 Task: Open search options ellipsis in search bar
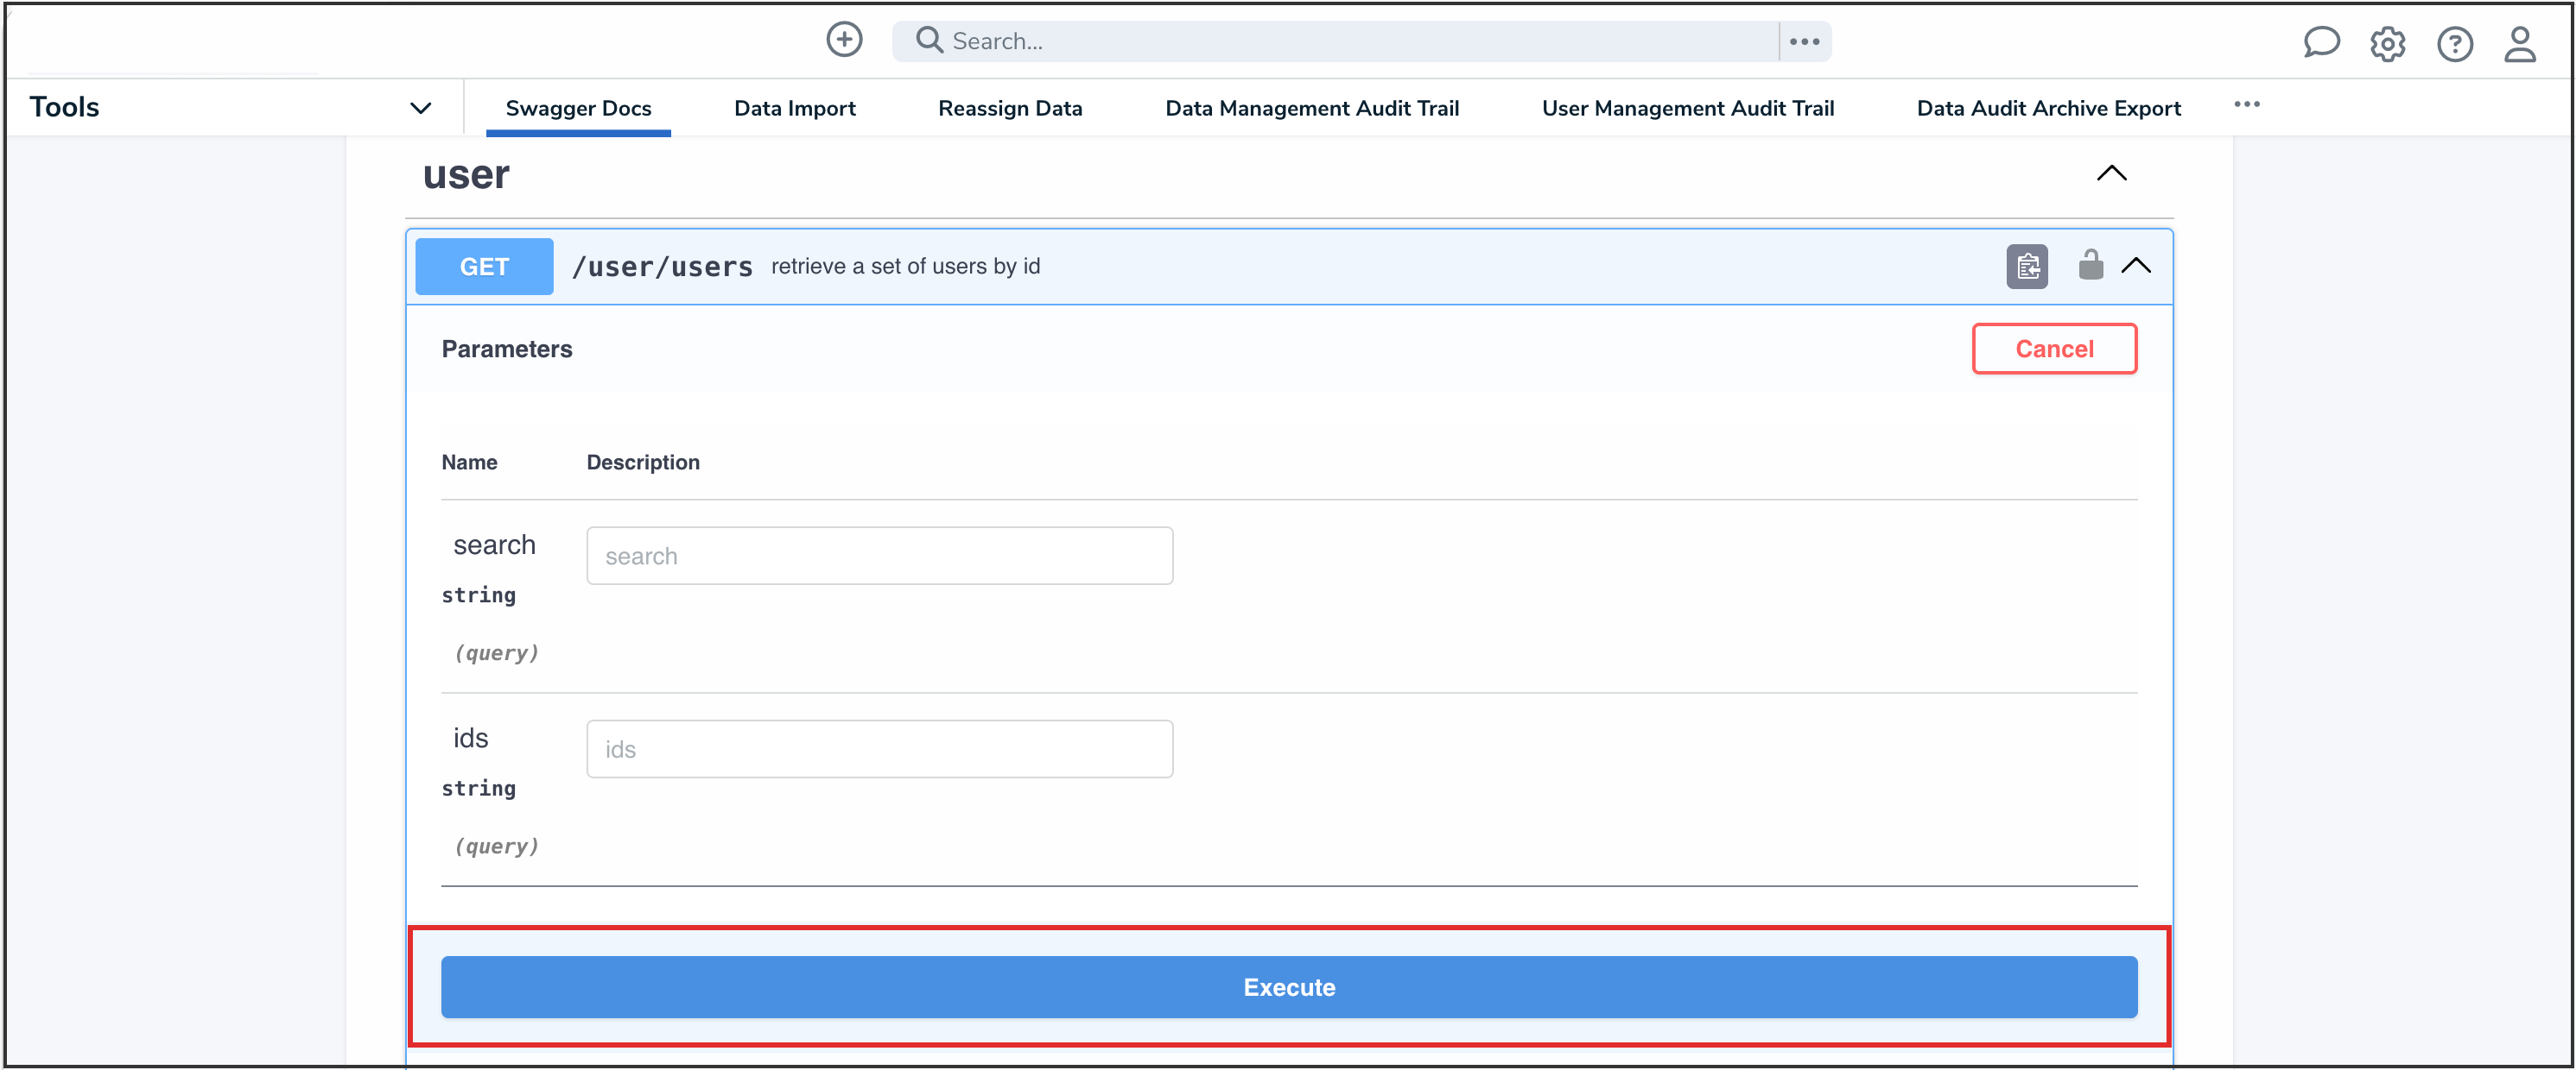[1804, 41]
